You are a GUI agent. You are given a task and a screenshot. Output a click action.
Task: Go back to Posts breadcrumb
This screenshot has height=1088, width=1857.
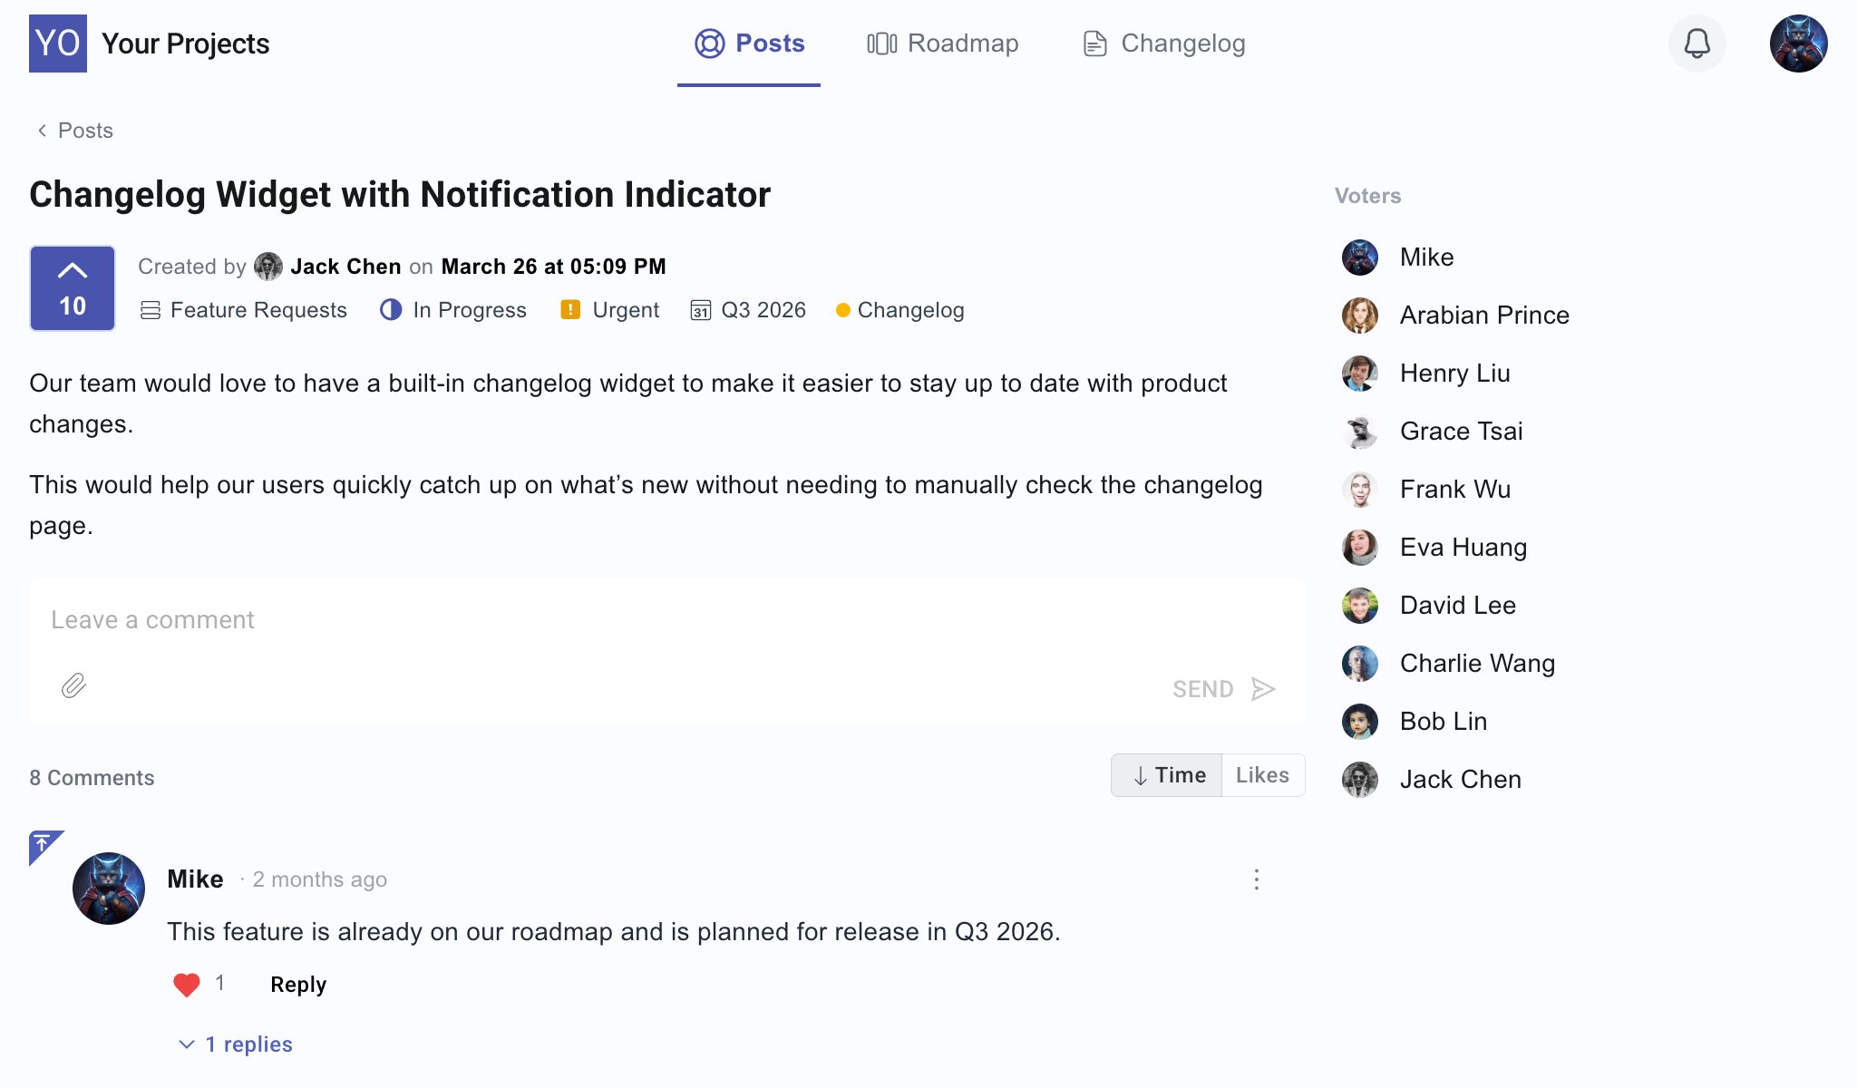click(x=74, y=131)
